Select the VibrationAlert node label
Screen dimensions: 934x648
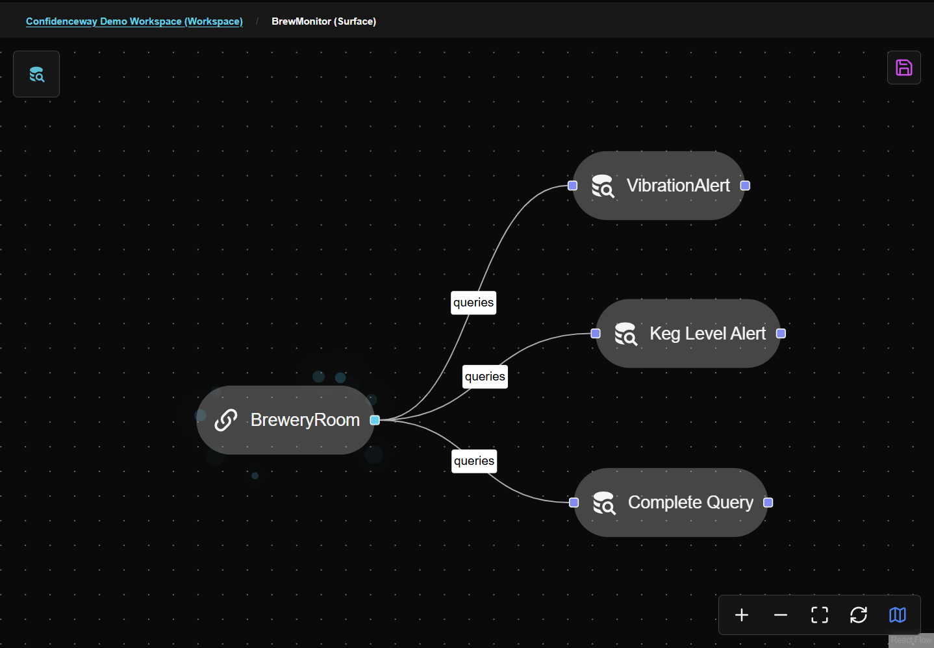click(678, 186)
